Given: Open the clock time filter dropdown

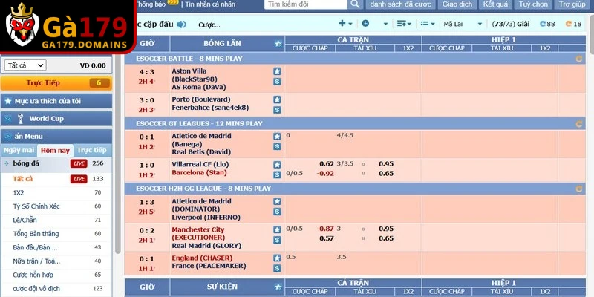Looking at the screenshot, I should pos(375,24).
